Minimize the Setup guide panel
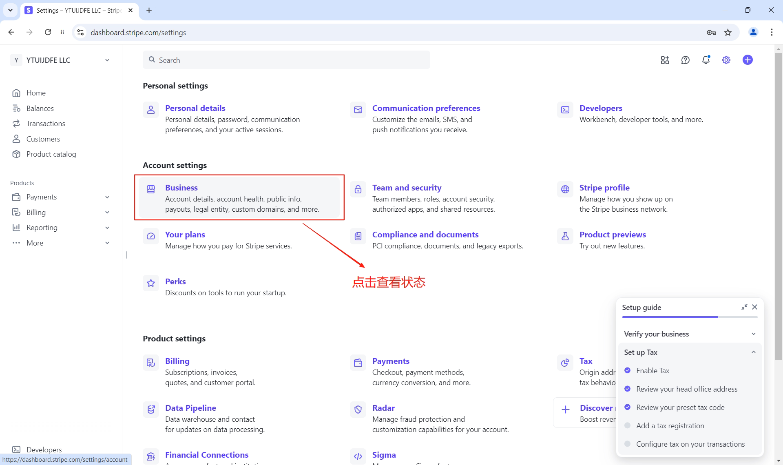 744,307
